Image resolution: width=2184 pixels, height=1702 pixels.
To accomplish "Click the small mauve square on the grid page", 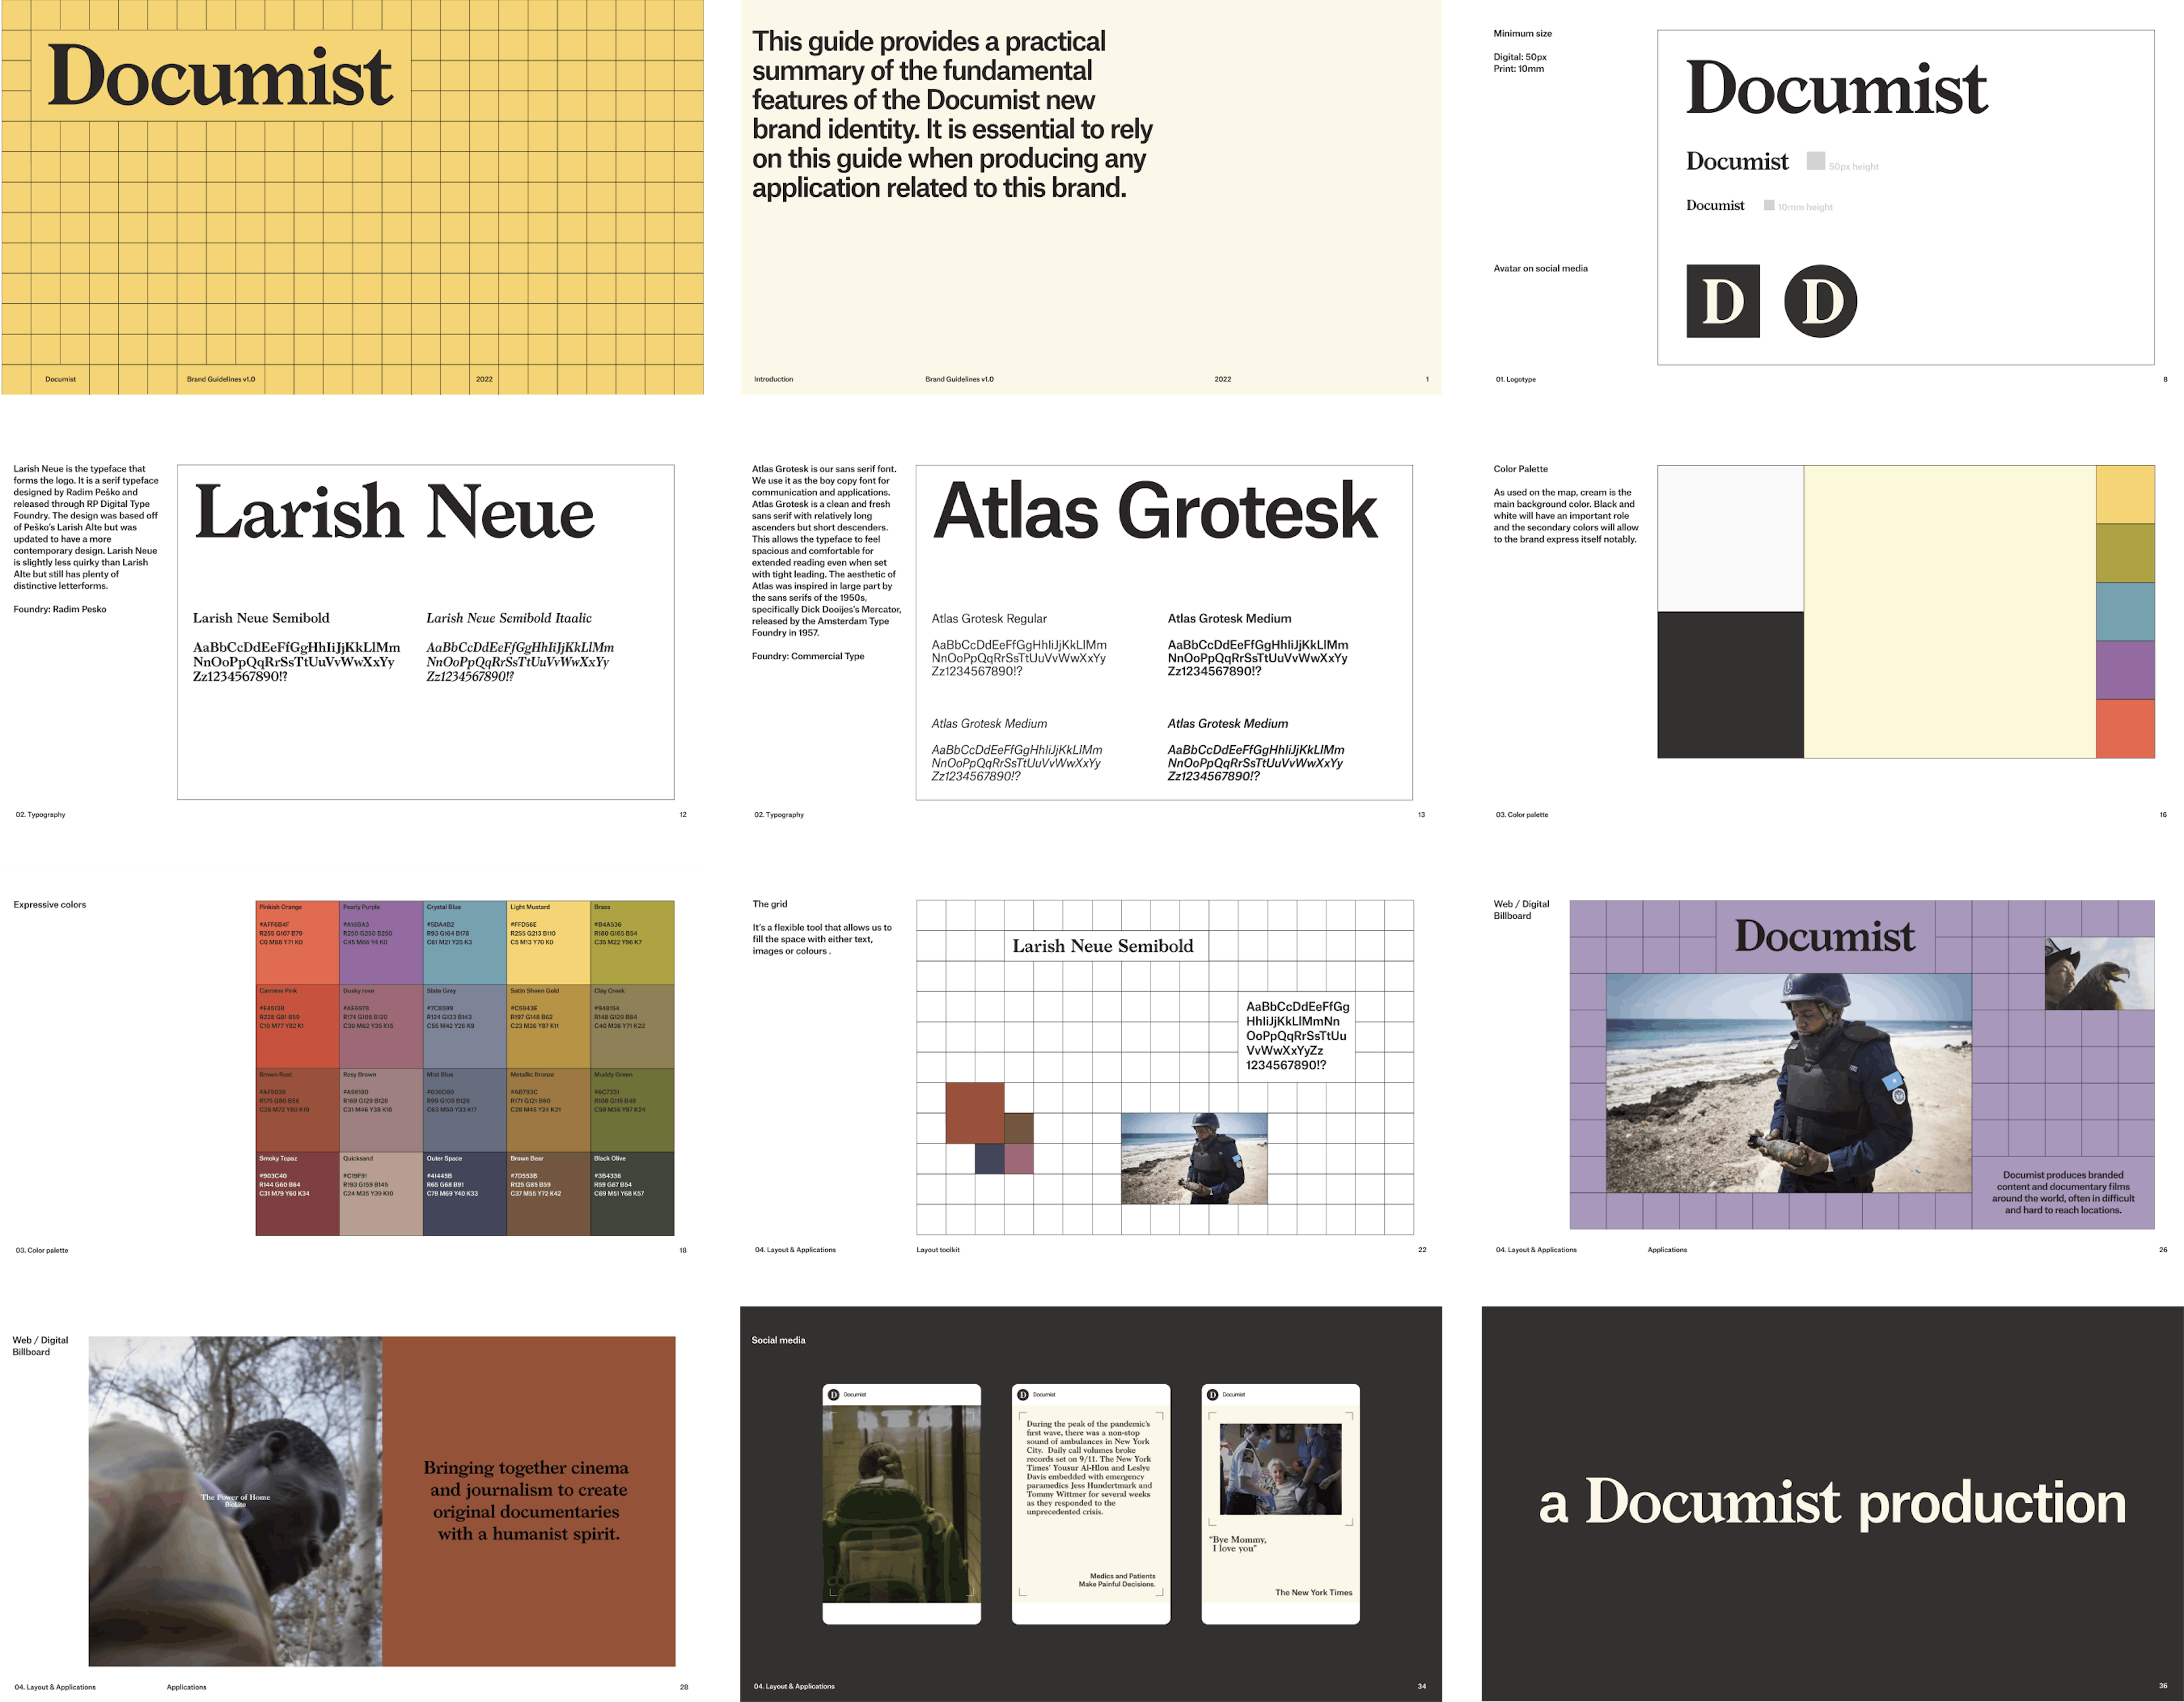I will click(1019, 1158).
